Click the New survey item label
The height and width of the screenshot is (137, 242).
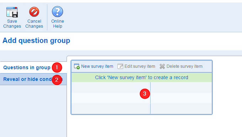[97, 66]
